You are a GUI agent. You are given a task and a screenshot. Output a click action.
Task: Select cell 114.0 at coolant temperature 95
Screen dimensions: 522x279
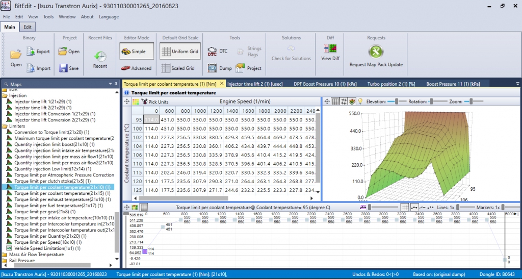tap(151, 120)
